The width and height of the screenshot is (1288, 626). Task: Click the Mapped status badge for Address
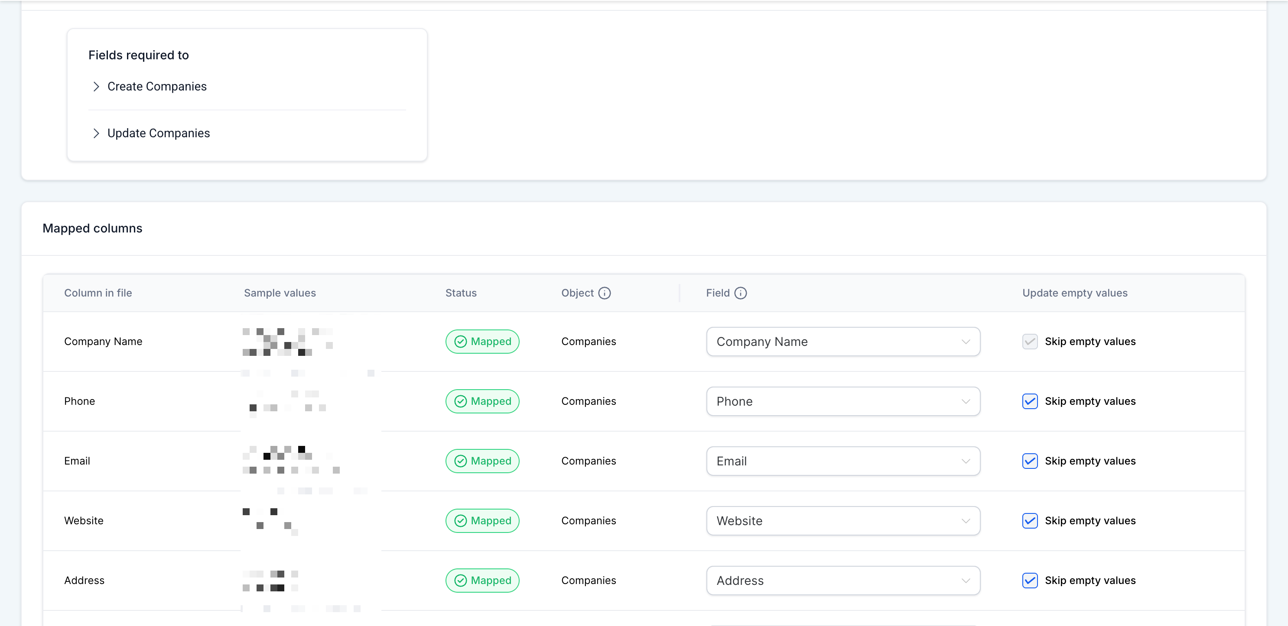[x=482, y=581]
